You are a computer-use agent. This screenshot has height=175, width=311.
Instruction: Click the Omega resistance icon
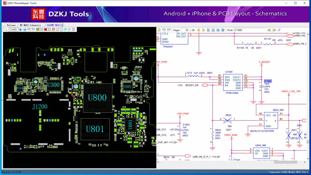pyautogui.click(x=69, y=30)
